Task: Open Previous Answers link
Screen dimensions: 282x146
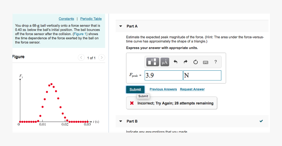Action: (163, 89)
